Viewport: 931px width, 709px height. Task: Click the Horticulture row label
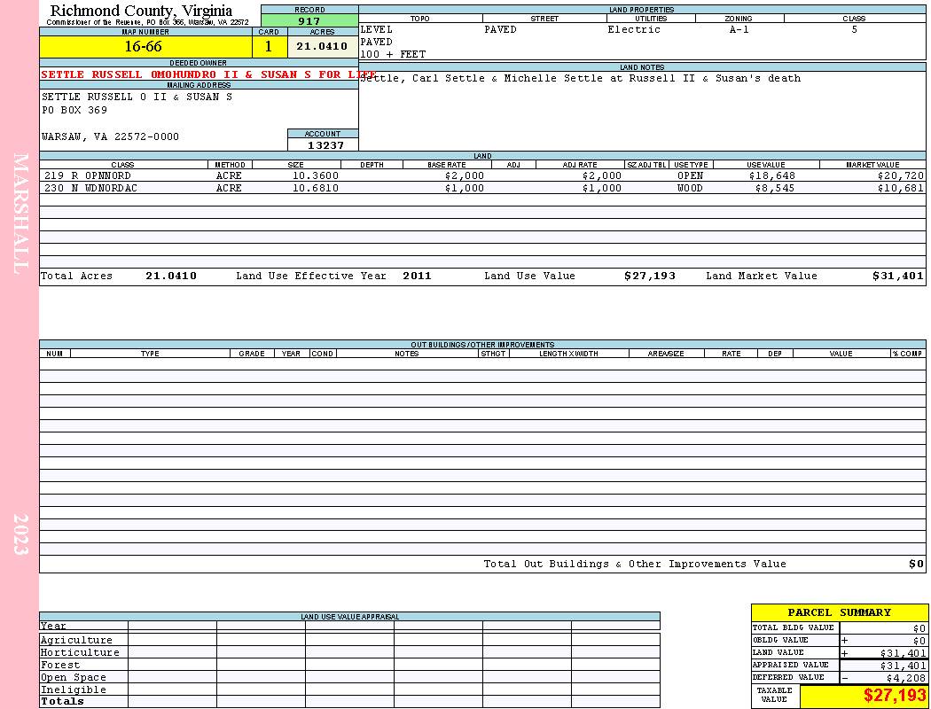80,652
